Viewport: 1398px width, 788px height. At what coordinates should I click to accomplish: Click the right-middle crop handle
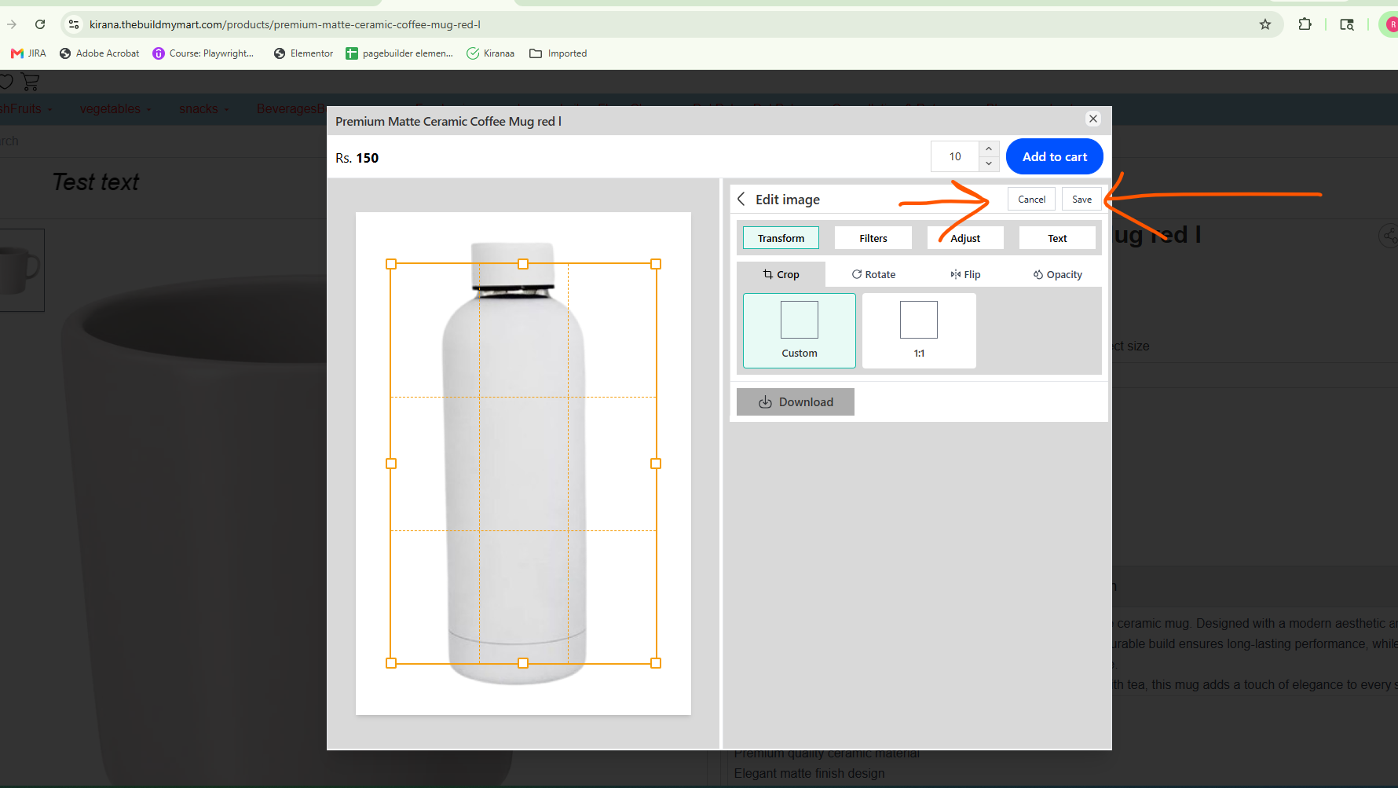point(656,464)
